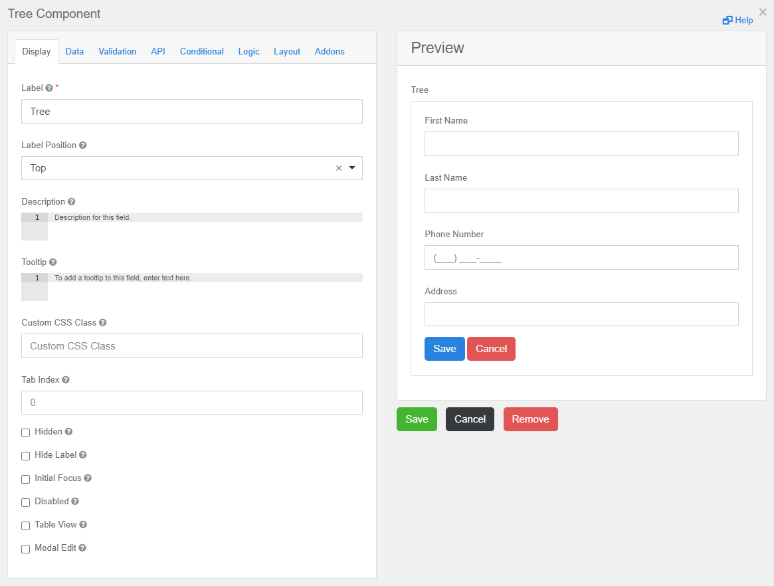Click the Address preview field
The image size is (774, 586).
pos(581,314)
